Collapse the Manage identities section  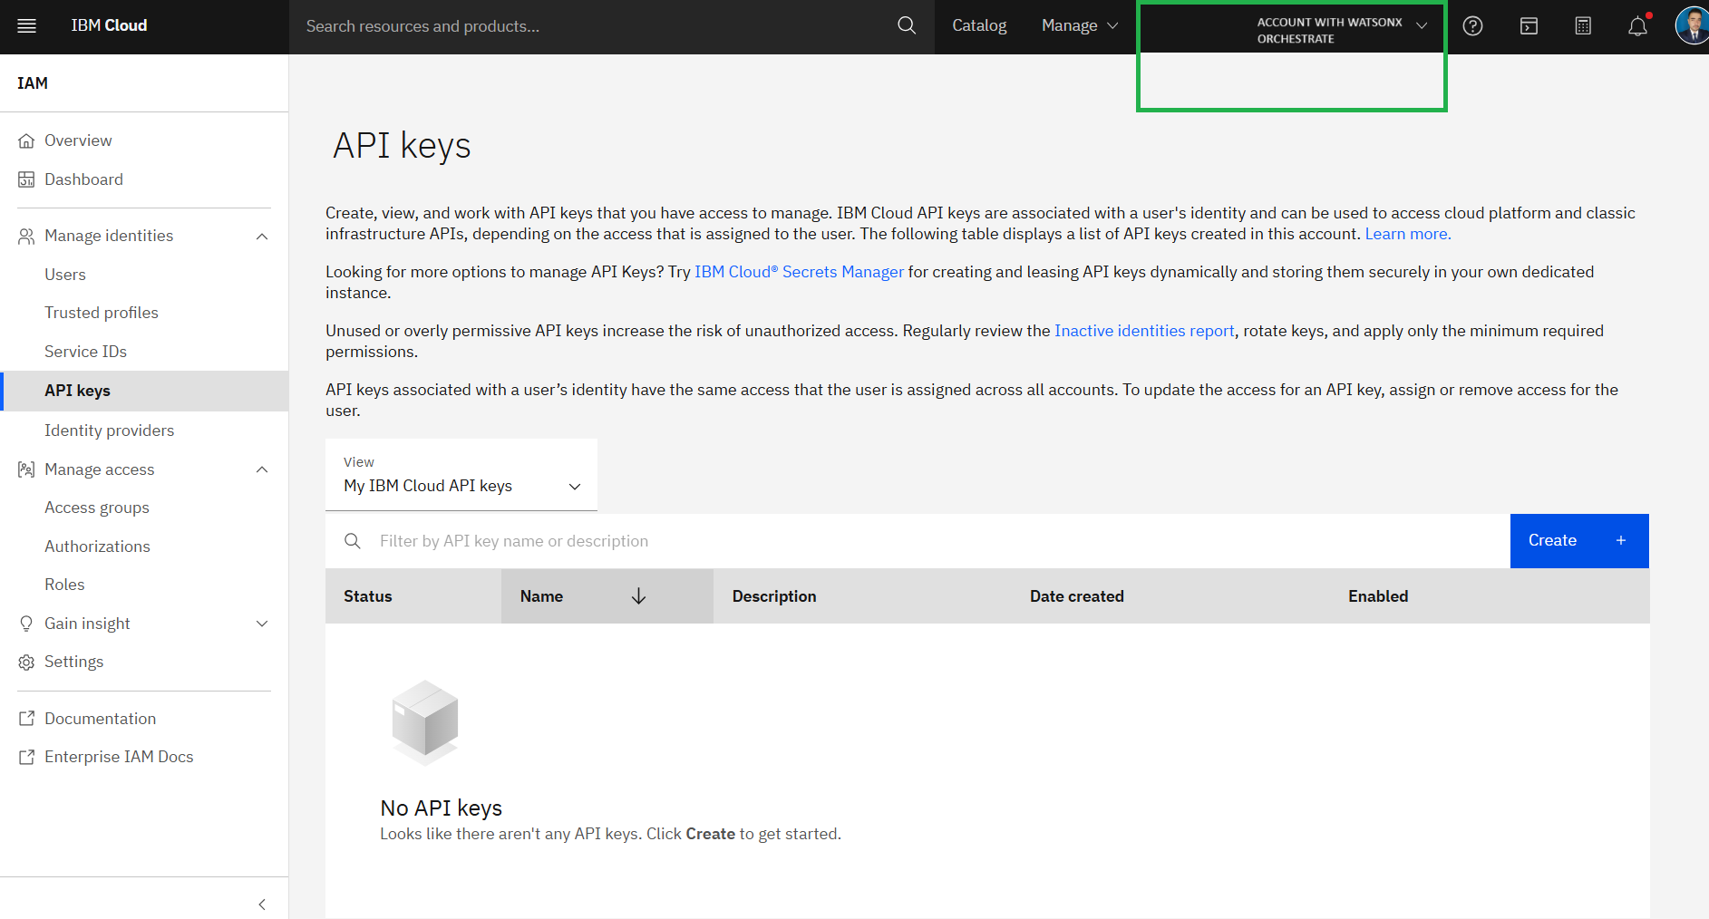point(262,237)
